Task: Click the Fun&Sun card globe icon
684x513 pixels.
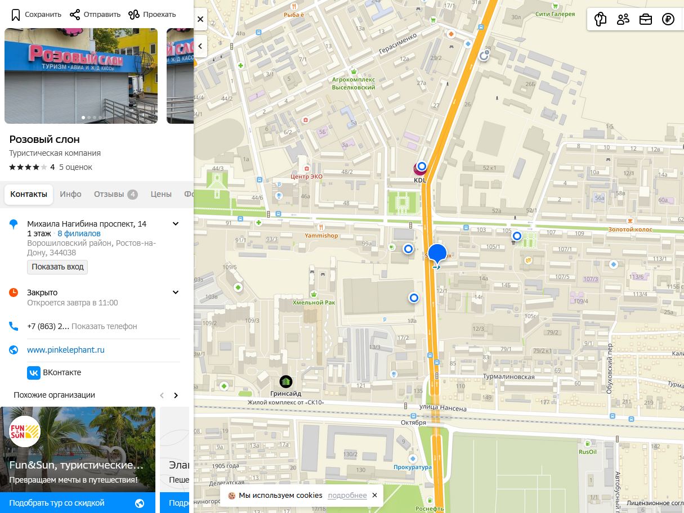Action: coord(140,503)
